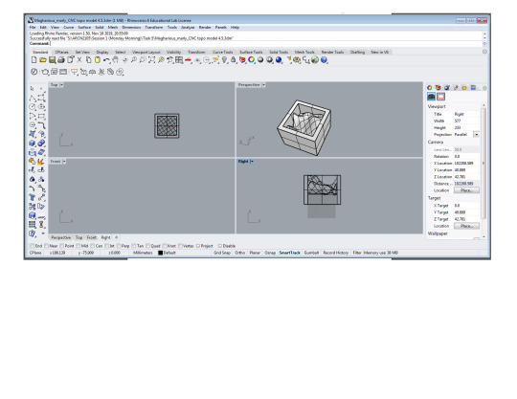Screen dimensions: 517x399
Task: Click the Save disk icon
Action: coord(52,60)
